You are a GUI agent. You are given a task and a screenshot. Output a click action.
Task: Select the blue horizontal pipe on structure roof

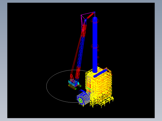point(100,73)
